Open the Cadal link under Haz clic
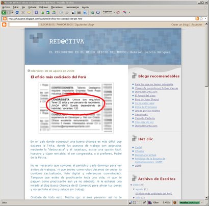This screenshot has width=209, height=206. coord(138,147)
